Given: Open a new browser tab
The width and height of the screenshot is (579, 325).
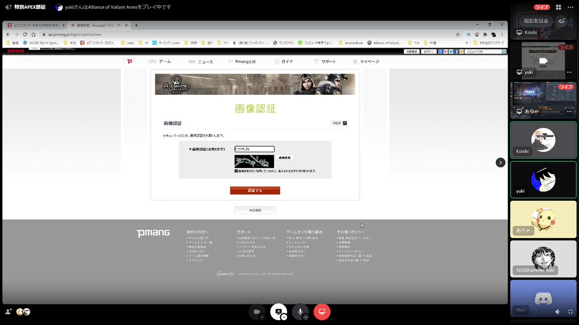Looking at the screenshot, I should pyautogui.click(x=136, y=25).
